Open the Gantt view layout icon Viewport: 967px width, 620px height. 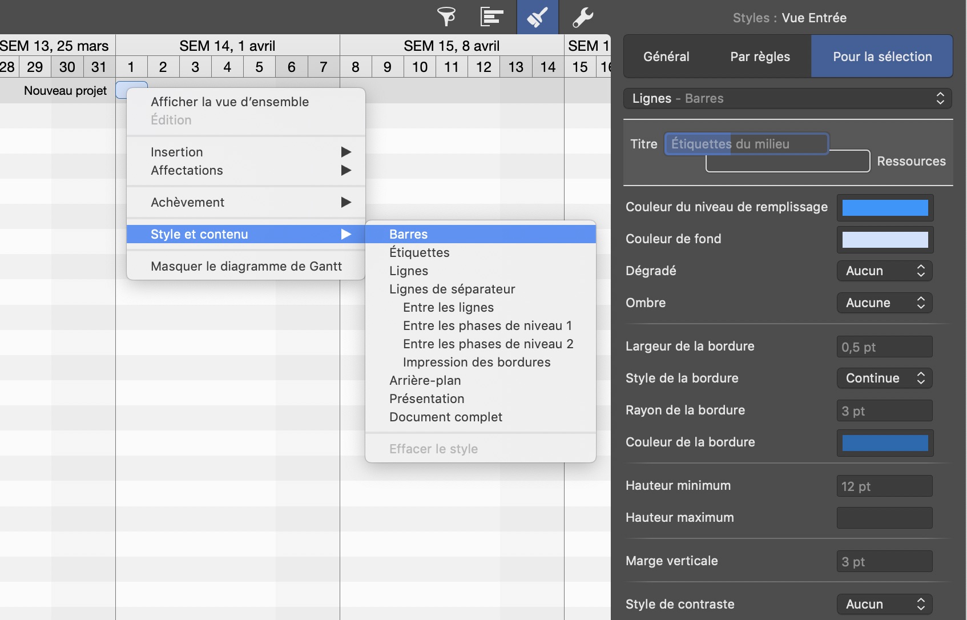(491, 17)
